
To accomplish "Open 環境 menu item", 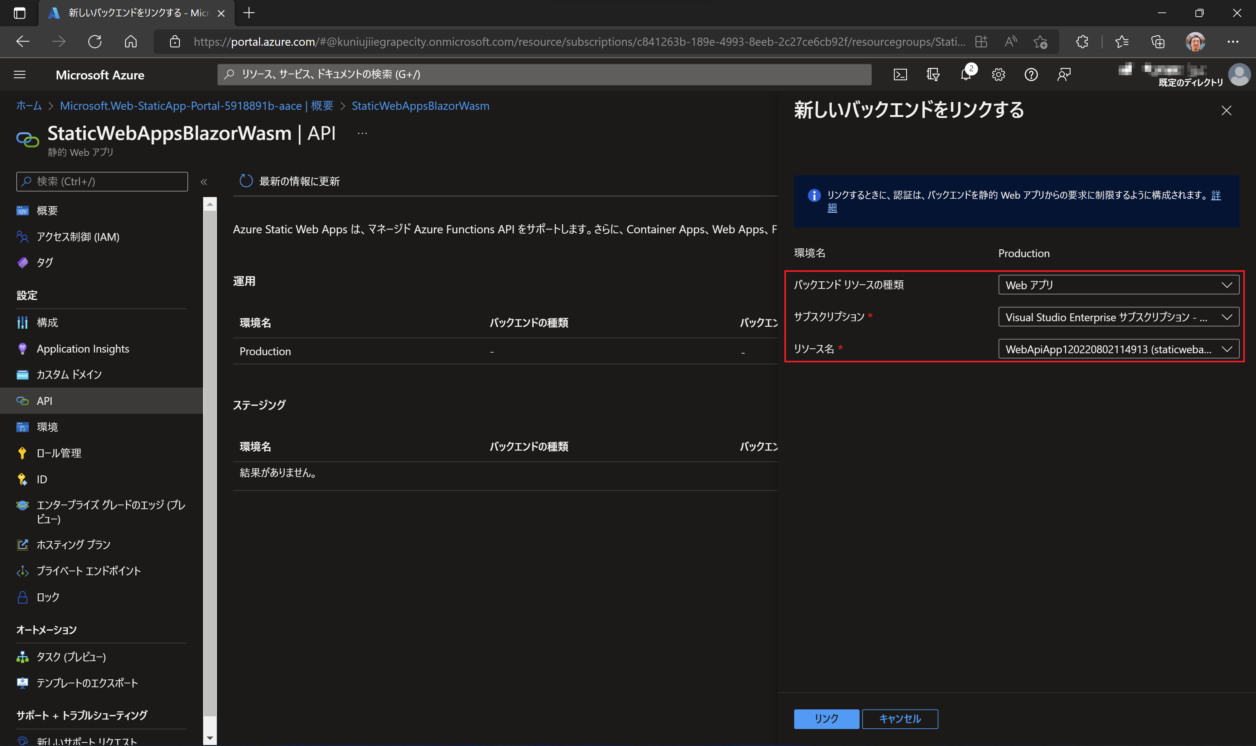I will [101, 427].
